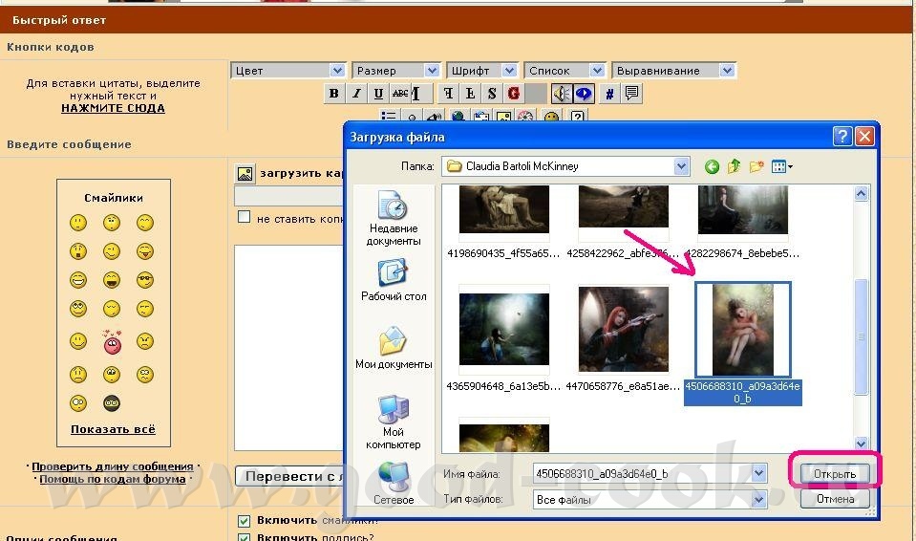Image resolution: width=916 pixels, height=541 pixels.
Task: Go to Рабочий стол in file dialog
Action: (394, 281)
